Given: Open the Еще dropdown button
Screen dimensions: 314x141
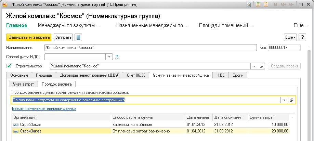Looking at the screenshot, I should point(290,37).
